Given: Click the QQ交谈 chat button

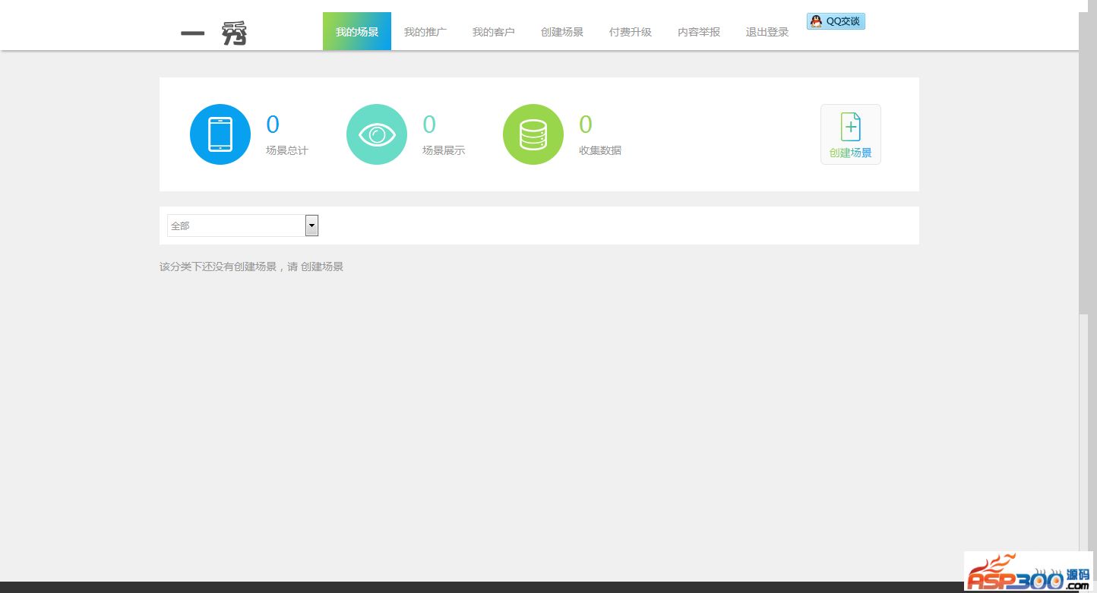Looking at the screenshot, I should tap(836, 21).
